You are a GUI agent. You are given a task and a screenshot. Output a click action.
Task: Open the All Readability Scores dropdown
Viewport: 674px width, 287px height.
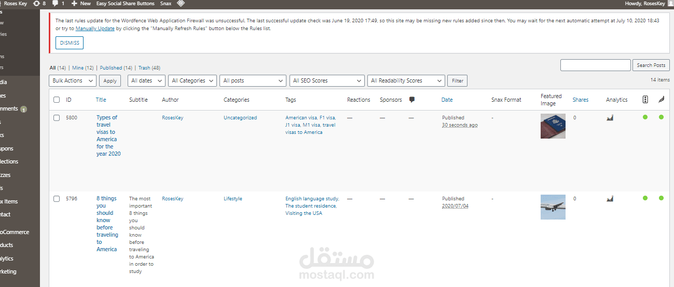[x=406, y=80]
